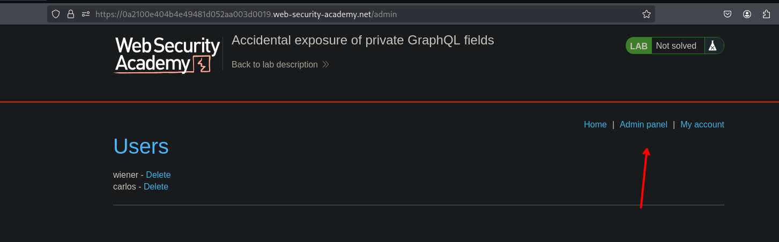Viewport: 779px width, 242px height.
Task: Click the double chevron beside lab description
Action: [325, 65]
